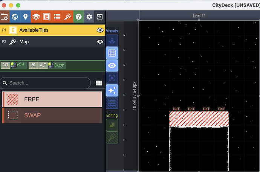Image resolution: width=260 pixels, height=172 pixels.
Task: Switch entity list to grid view
Action: coord(99,83)
